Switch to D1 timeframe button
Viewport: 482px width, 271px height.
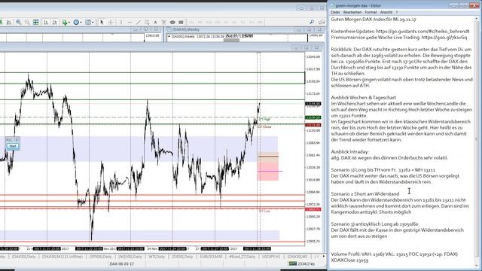(x=243, y=22)
